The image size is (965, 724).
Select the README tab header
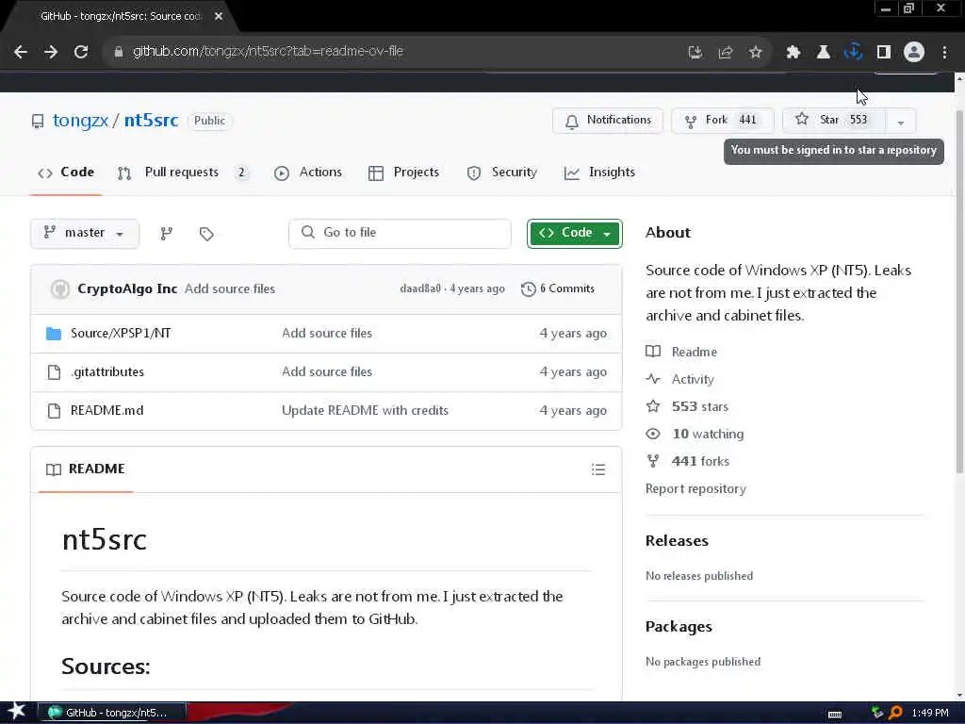86,469
